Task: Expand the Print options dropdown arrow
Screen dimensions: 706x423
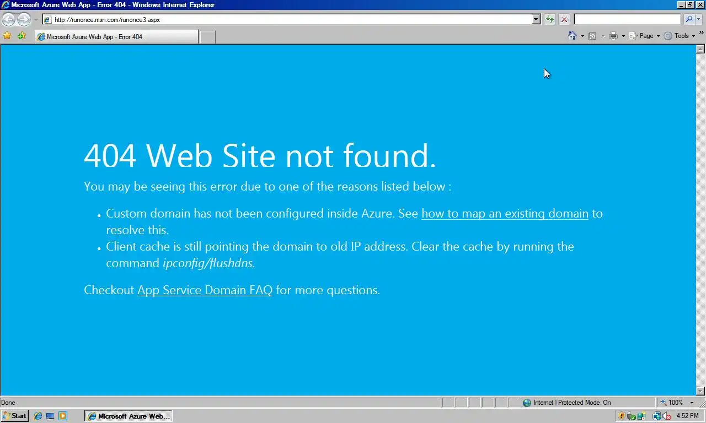Action: [x=623, y=36]
